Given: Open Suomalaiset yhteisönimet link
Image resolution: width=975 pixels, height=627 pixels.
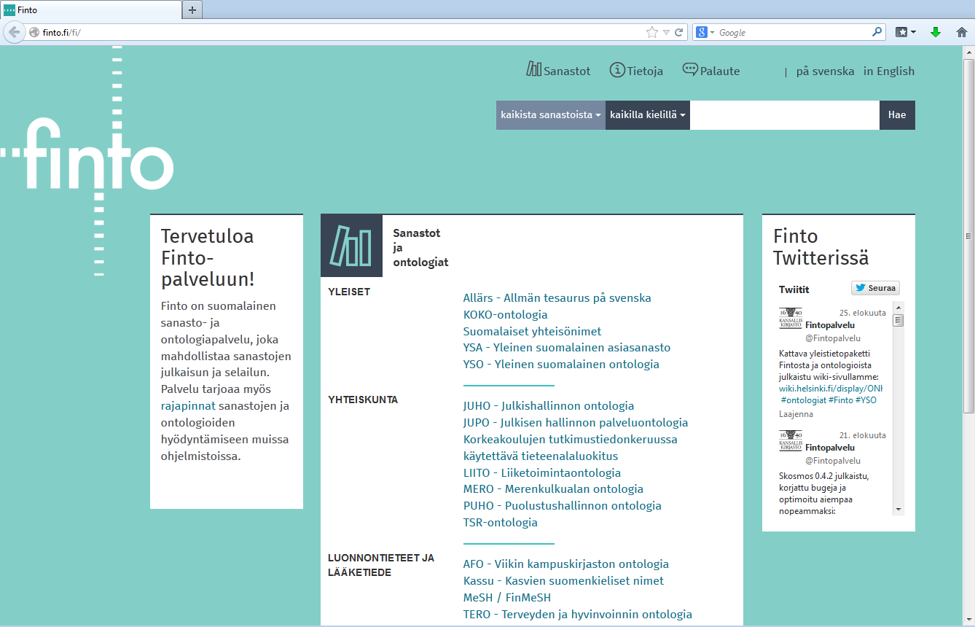Looking at the screenshot, I should pos(533,331).
